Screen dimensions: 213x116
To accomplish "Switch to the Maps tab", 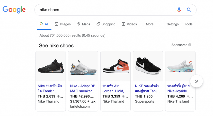I will (x=84, y=24).
